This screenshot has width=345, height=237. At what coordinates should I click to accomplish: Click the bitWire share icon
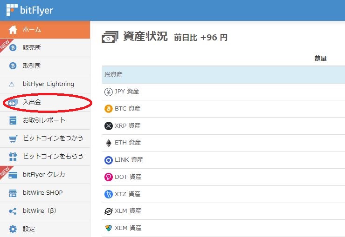(x=13, y=211)
